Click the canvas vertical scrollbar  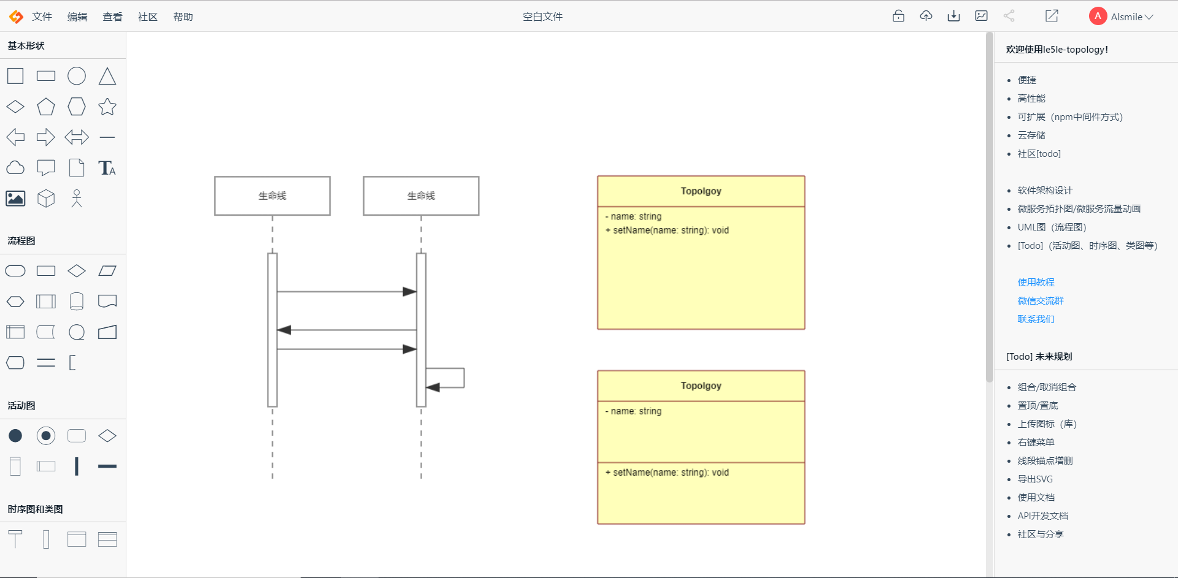pyautogui.click(x=989, y=207)
